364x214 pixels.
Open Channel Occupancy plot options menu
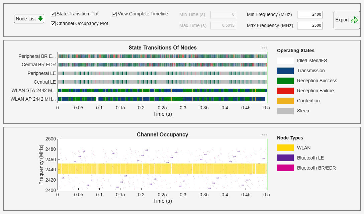pos(264,135)
